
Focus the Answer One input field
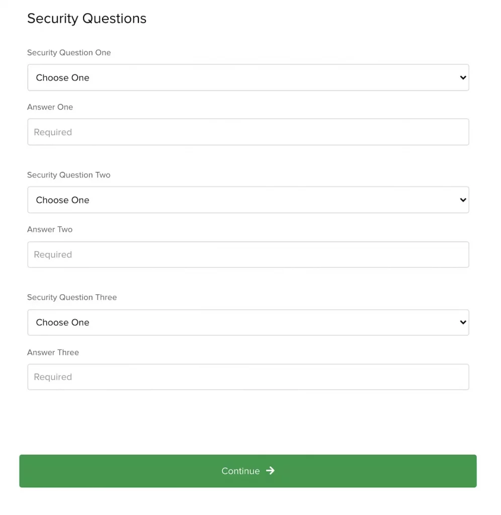click(248, 132)
